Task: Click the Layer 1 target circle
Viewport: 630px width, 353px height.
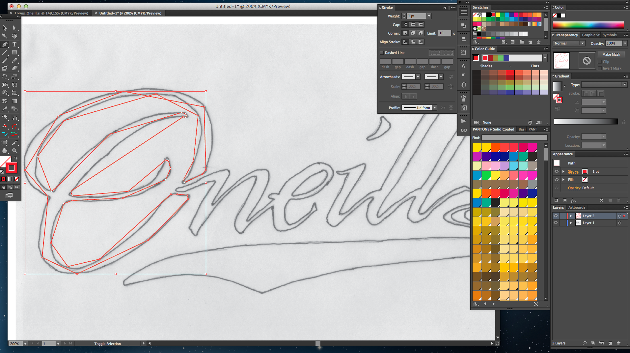Action: tap(619, 223)
